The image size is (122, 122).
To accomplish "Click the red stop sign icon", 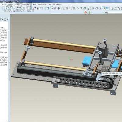I will (86, 12).
